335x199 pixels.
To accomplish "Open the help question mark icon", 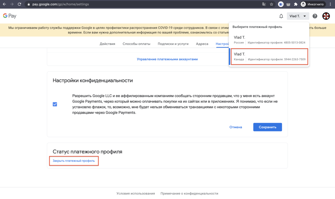I will (315, 16).
